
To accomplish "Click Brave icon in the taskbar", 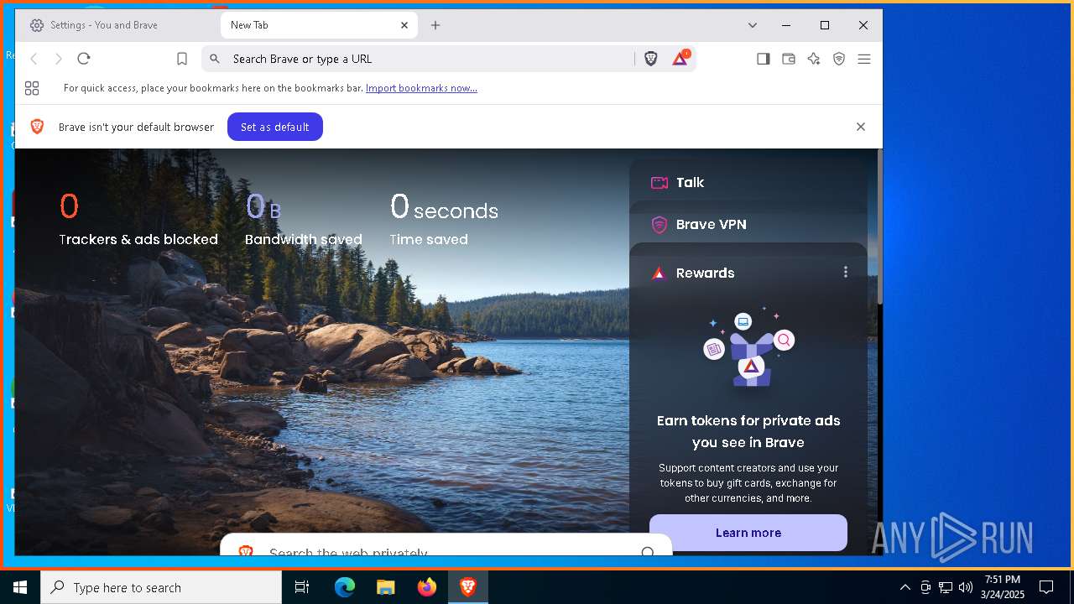I will point(468,587).
